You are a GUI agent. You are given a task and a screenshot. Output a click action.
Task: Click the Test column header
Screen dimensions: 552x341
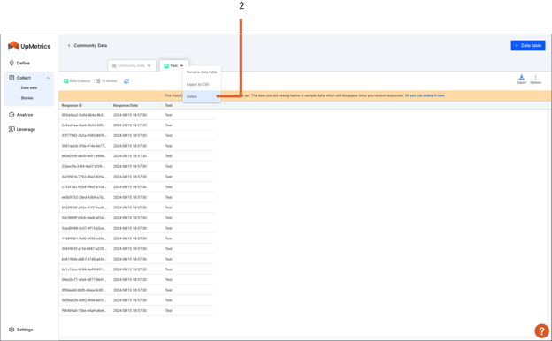click(x=169, y=105)
